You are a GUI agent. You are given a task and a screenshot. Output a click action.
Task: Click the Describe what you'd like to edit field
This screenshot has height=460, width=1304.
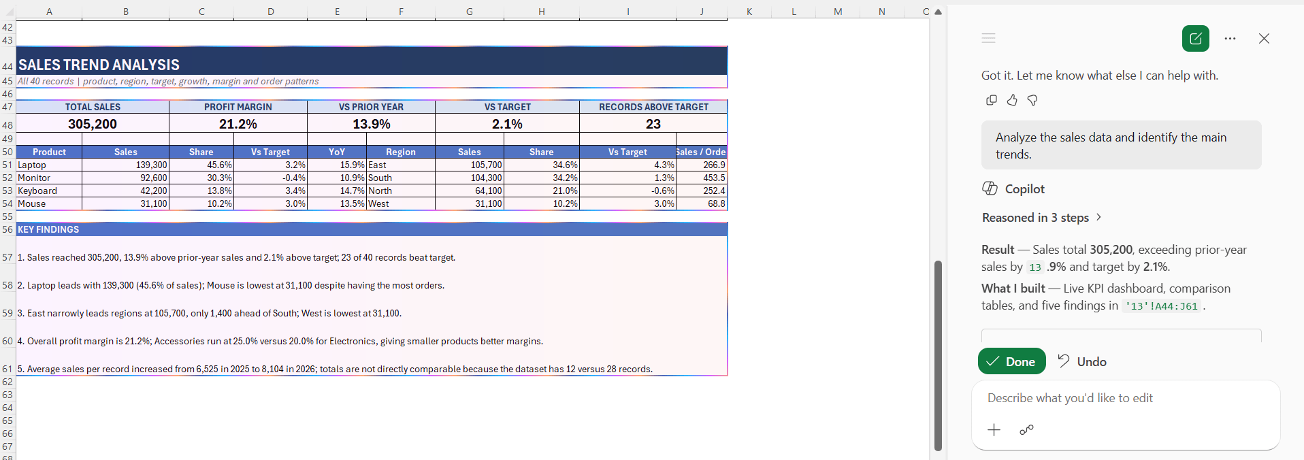pyautogui.click(x=1126, y=398)
